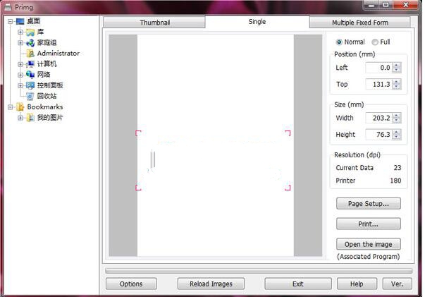Click the Left position value field
425x297 pixels.
click(379, 68)
